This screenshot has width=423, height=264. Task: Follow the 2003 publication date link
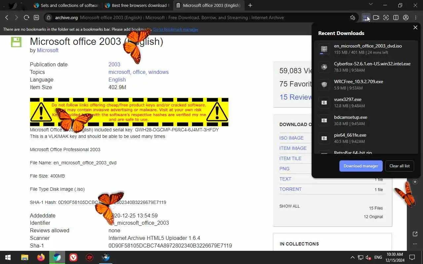(114, 64)
